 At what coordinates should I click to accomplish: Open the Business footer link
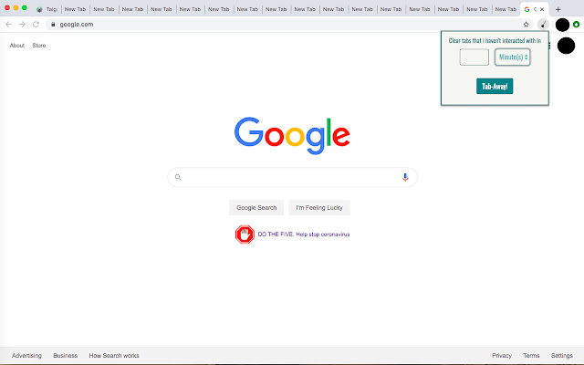(65, 356)
